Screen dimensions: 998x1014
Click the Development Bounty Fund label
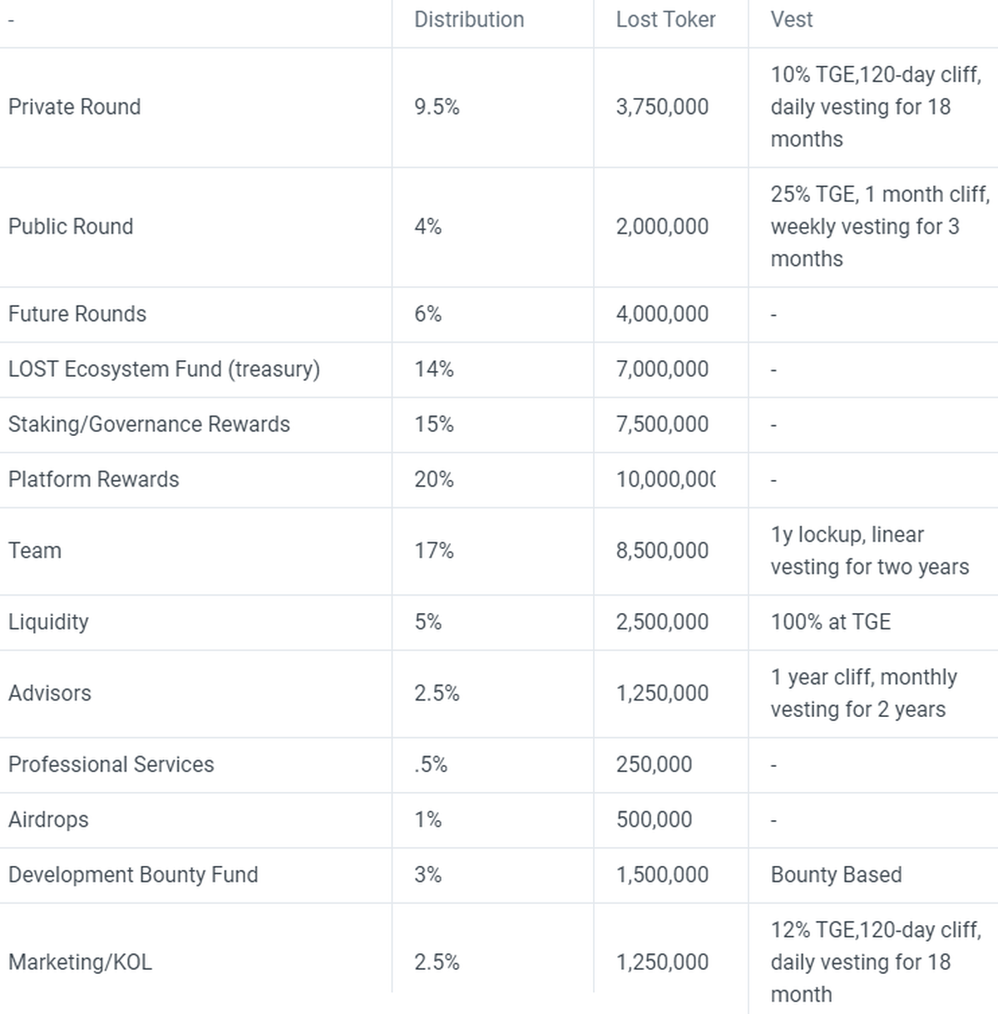pos(133,875)
